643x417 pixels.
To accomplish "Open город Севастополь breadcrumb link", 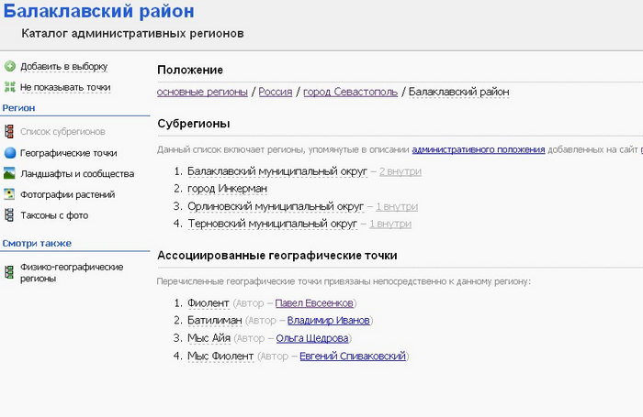I will coord(350,92).
